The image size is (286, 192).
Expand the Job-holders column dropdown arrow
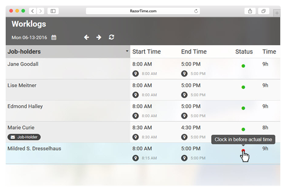(127, 51)
